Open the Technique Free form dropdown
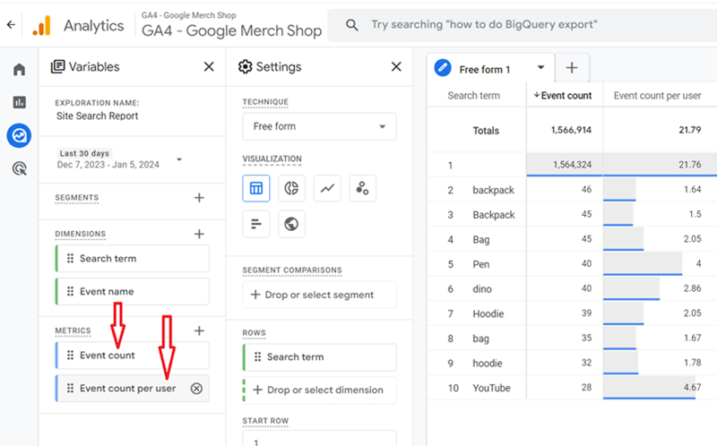717x446 pixels. pos(319,126)
